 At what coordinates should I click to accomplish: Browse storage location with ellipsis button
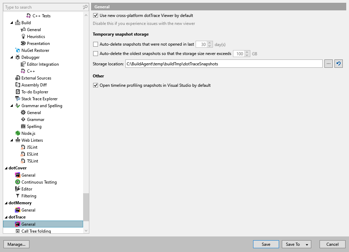[328, 64]
